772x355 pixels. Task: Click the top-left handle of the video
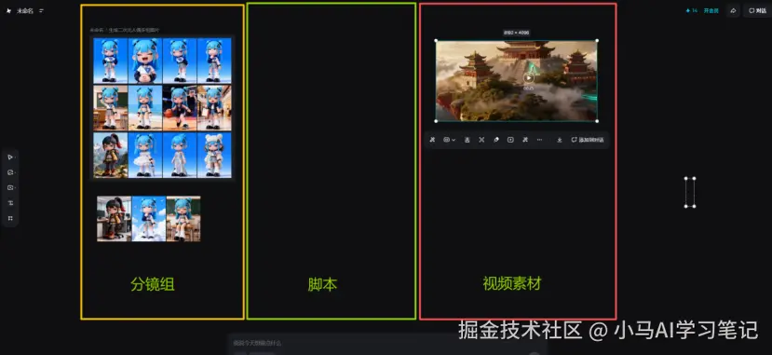coord(436,41)
